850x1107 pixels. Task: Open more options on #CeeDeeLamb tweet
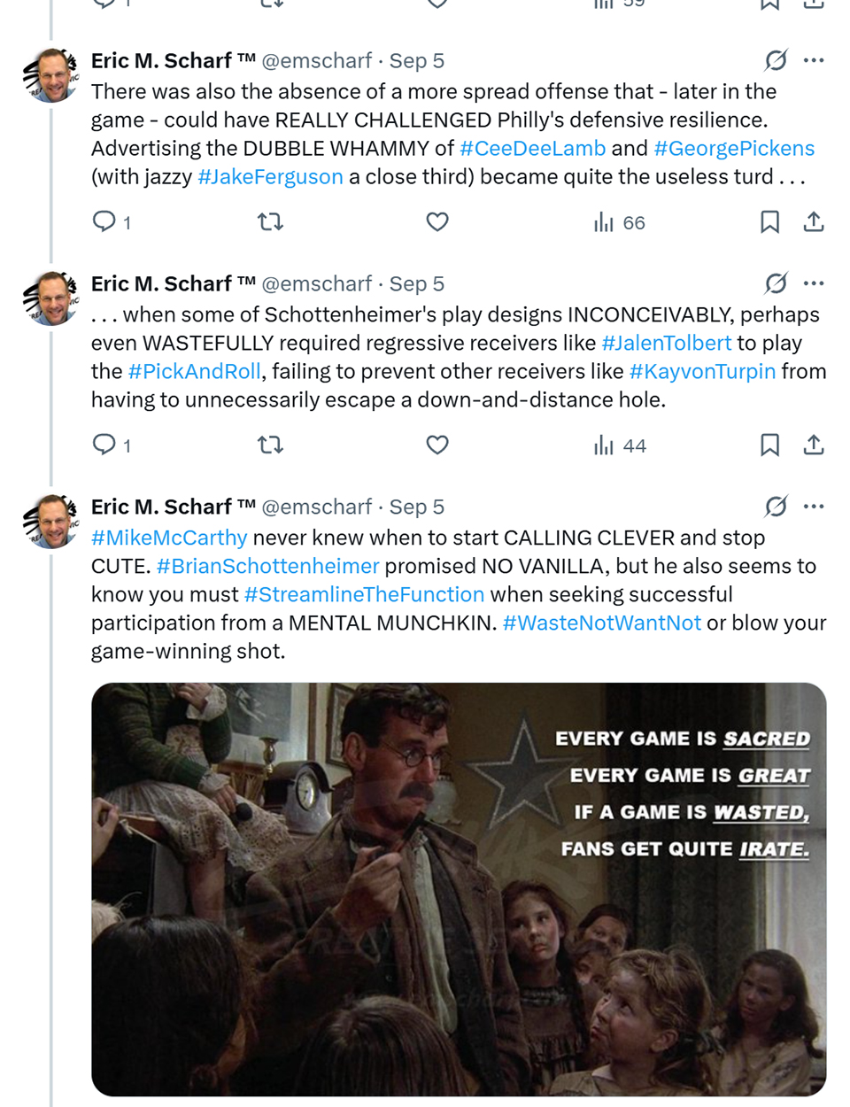[814, 60]
